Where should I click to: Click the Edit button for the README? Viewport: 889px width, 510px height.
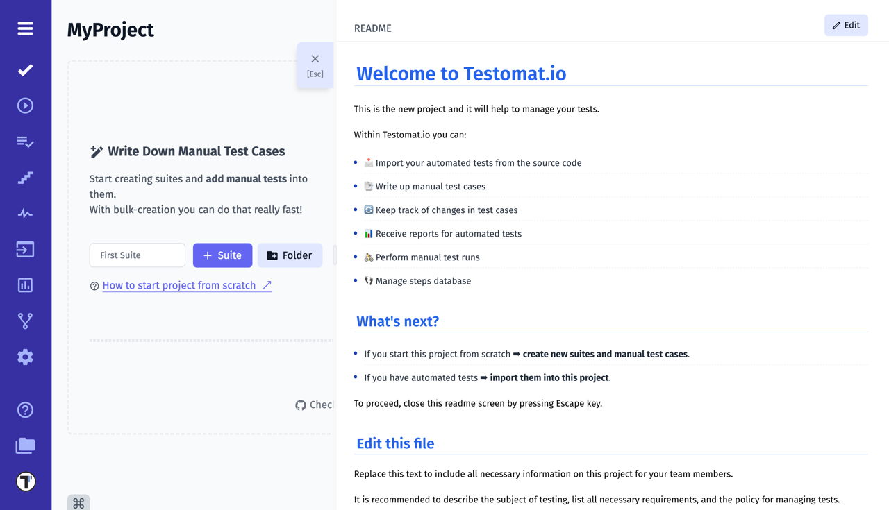[846, 25]
